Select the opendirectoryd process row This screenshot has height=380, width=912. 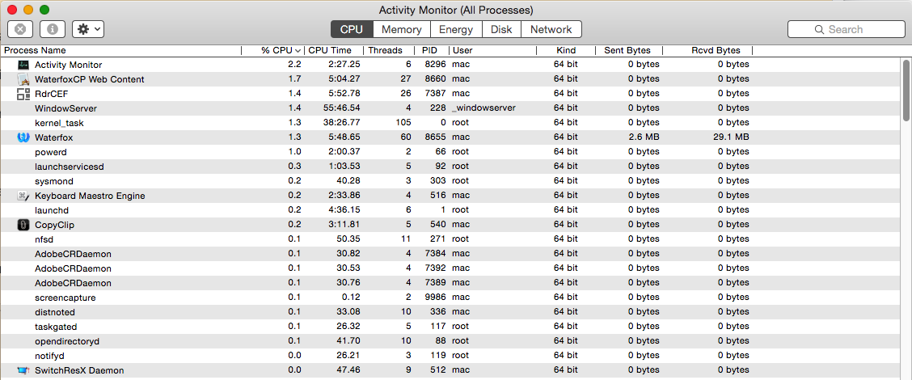pos(451,341)
